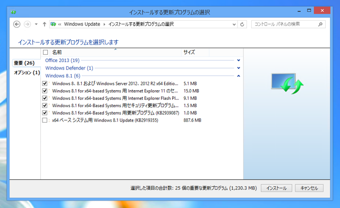This screenshot has width=340, height=208.
Task: Expand the Windows Defender (1) group chevron
Action: pos(239,68)
